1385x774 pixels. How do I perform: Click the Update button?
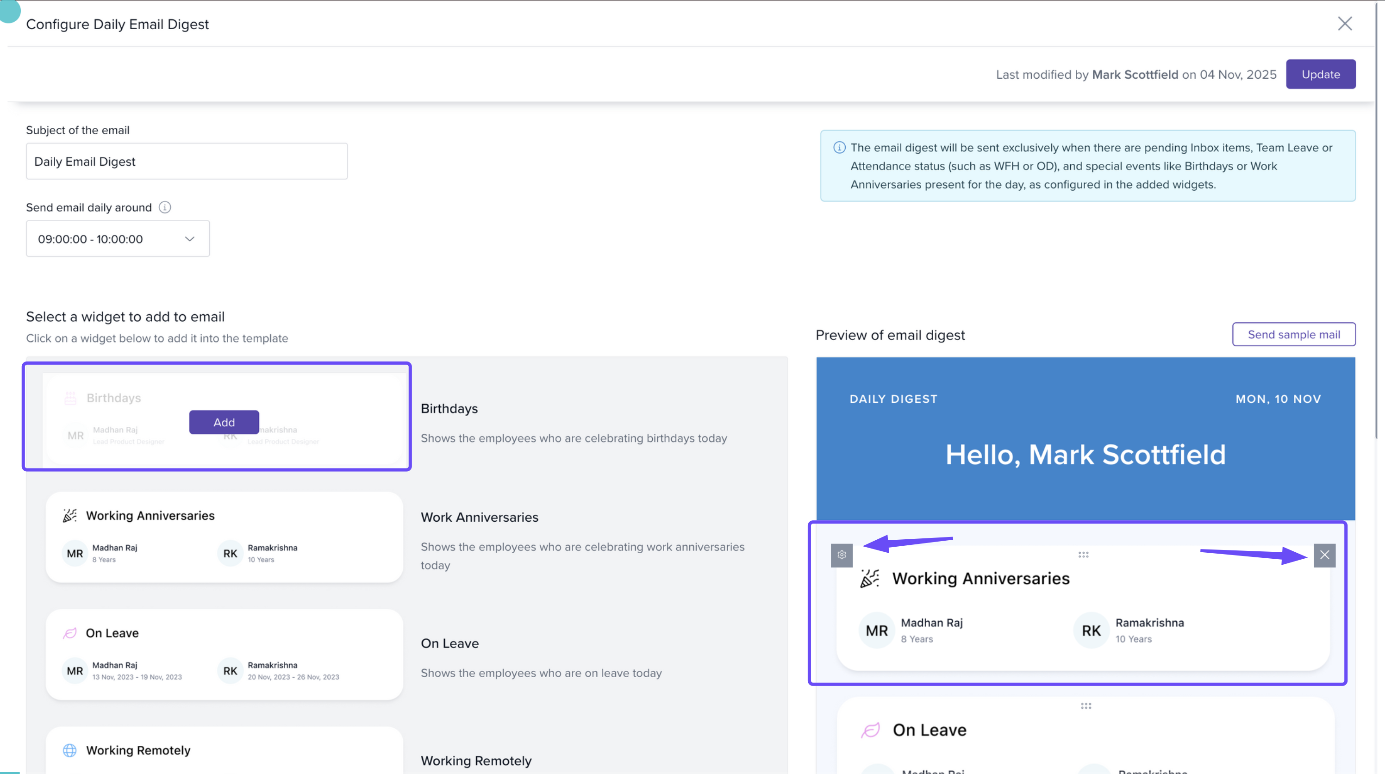tap(1321, 74)
